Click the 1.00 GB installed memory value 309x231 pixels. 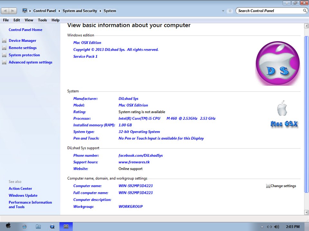pyautogui.click(x=125, y=125)
